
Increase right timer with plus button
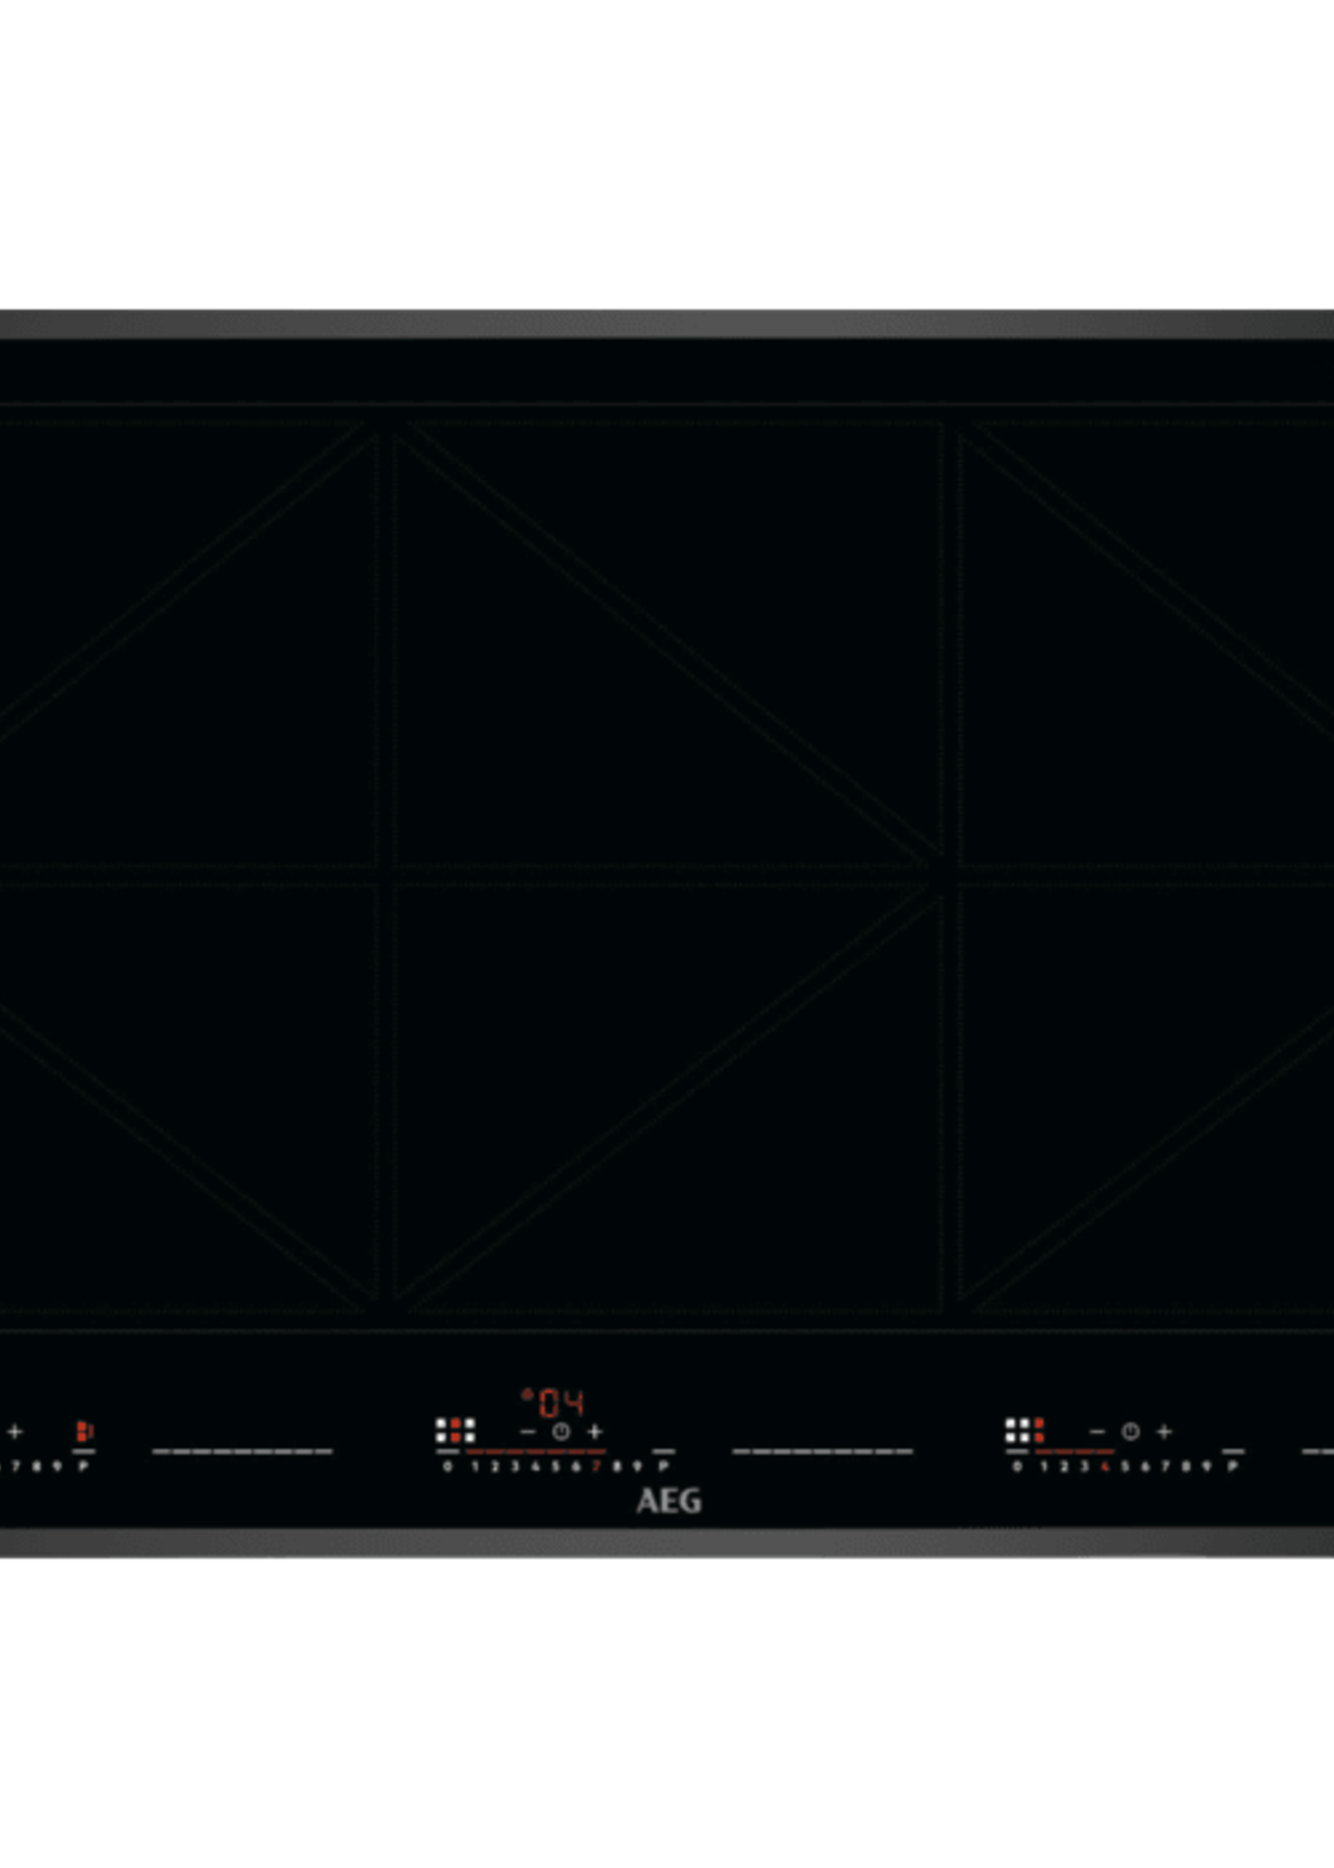pos(1164,1432)
